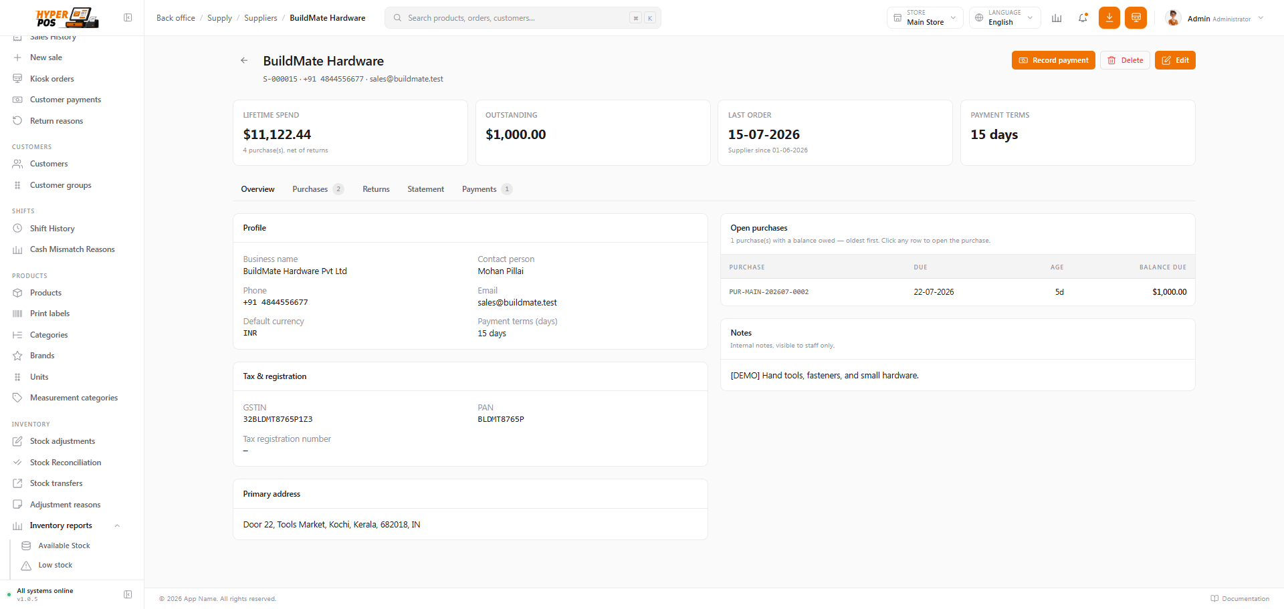Go to Back office breadcrumb
This screenshot has height=609, width=1284.
point(176,18)
